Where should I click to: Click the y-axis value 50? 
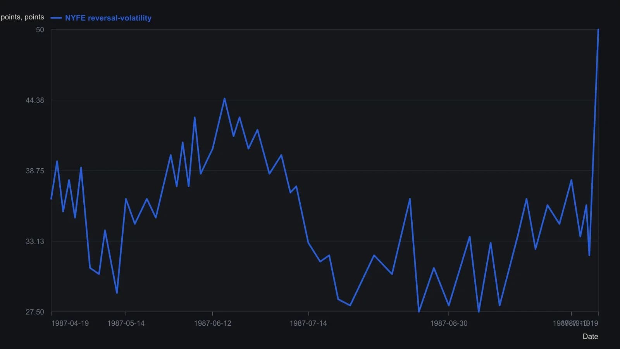[x=40, y=30]
